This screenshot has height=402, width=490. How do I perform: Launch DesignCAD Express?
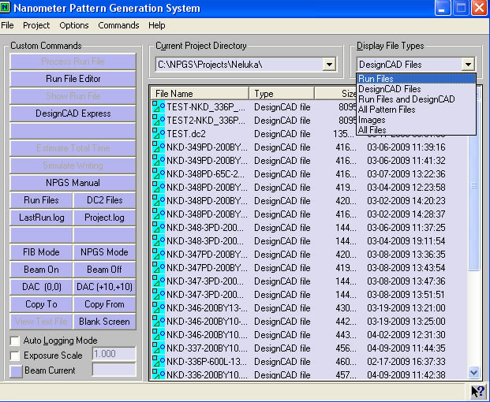73,114
